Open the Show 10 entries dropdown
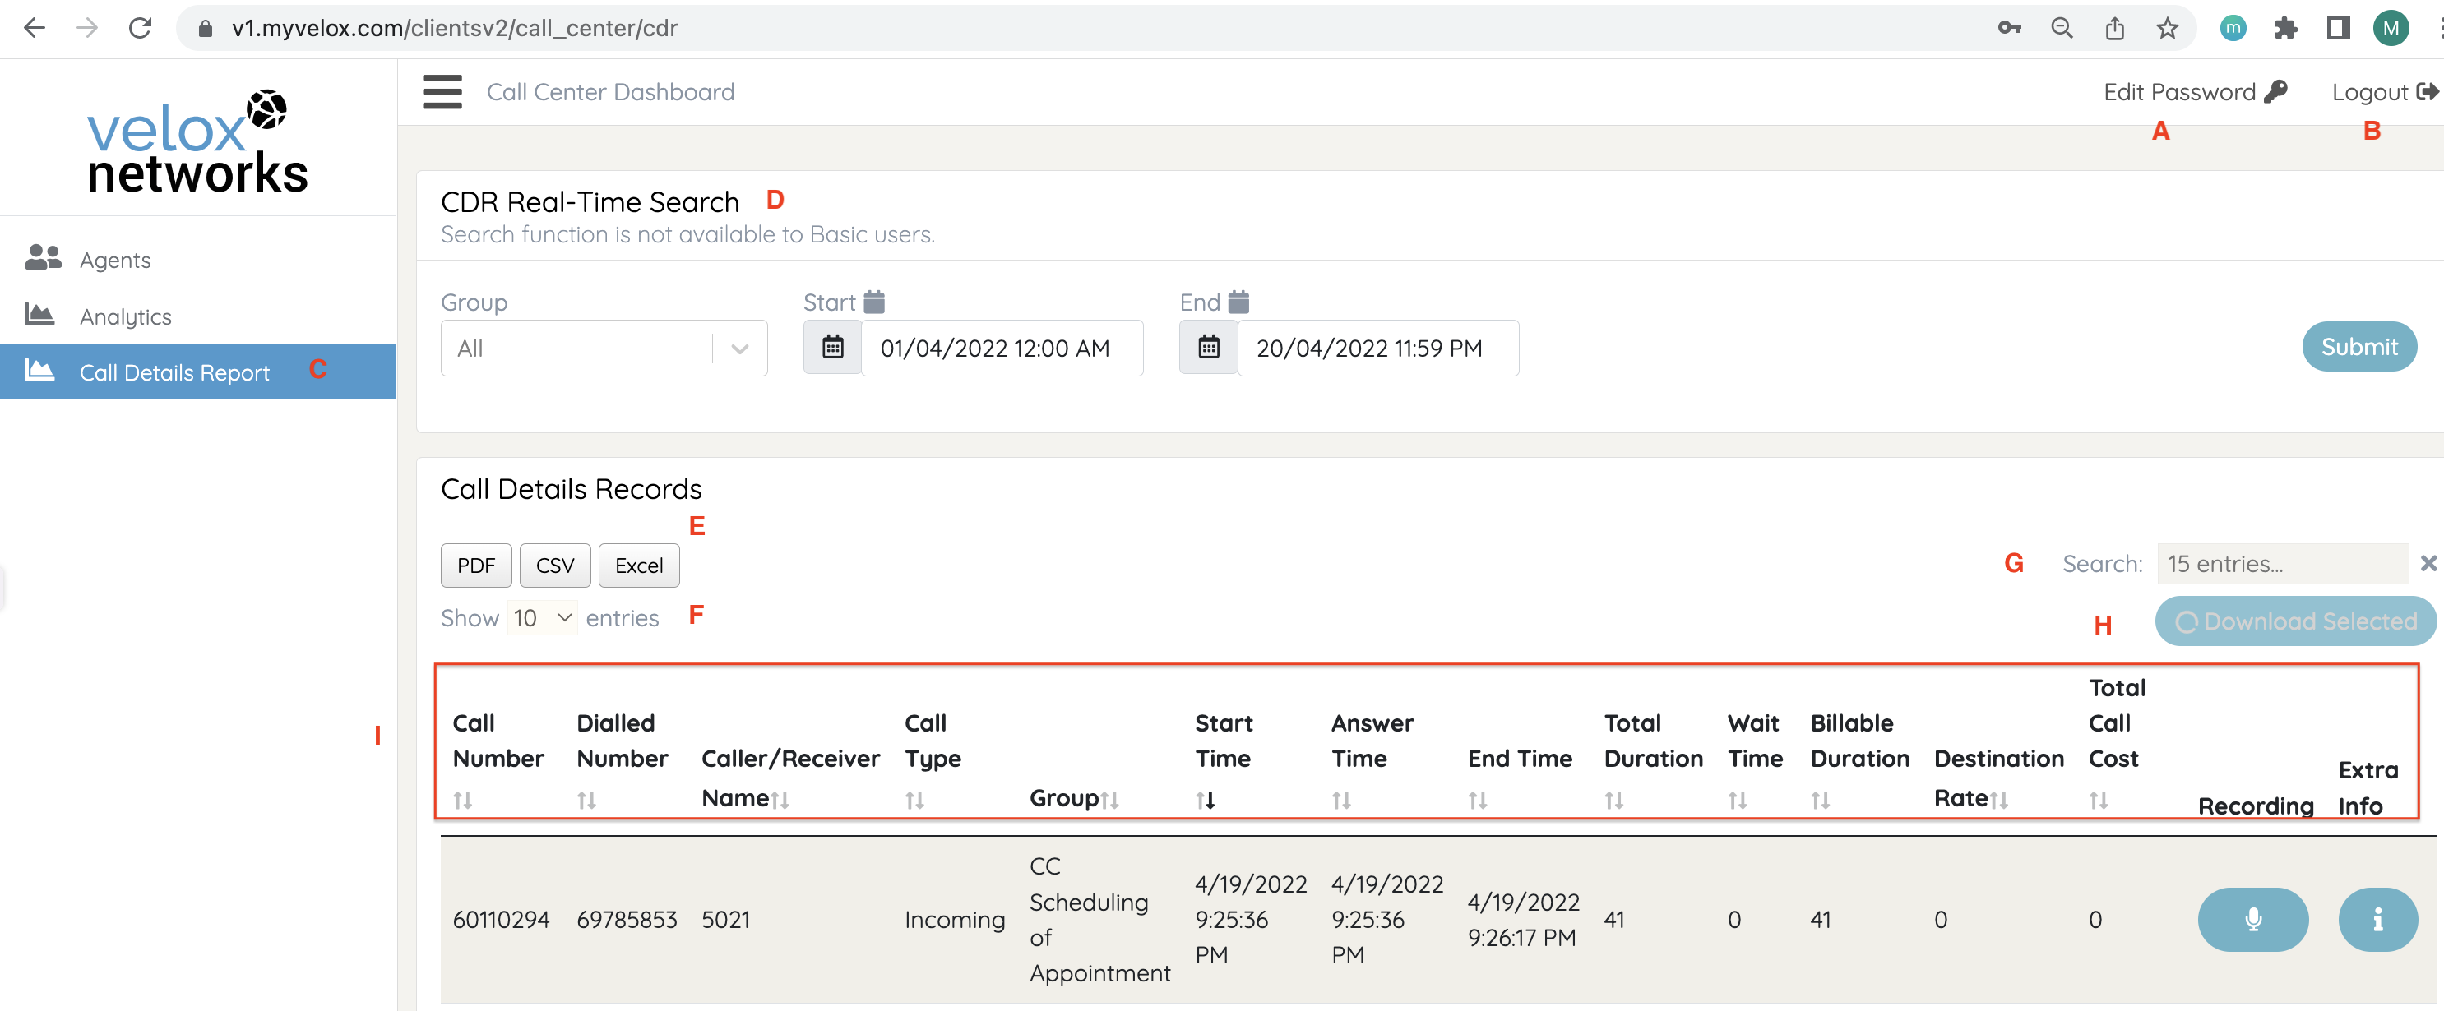 point(543,618)
